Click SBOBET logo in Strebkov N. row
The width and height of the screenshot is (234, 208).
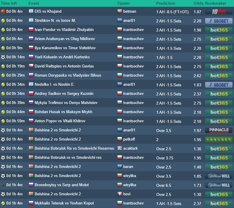click(219, 21)
